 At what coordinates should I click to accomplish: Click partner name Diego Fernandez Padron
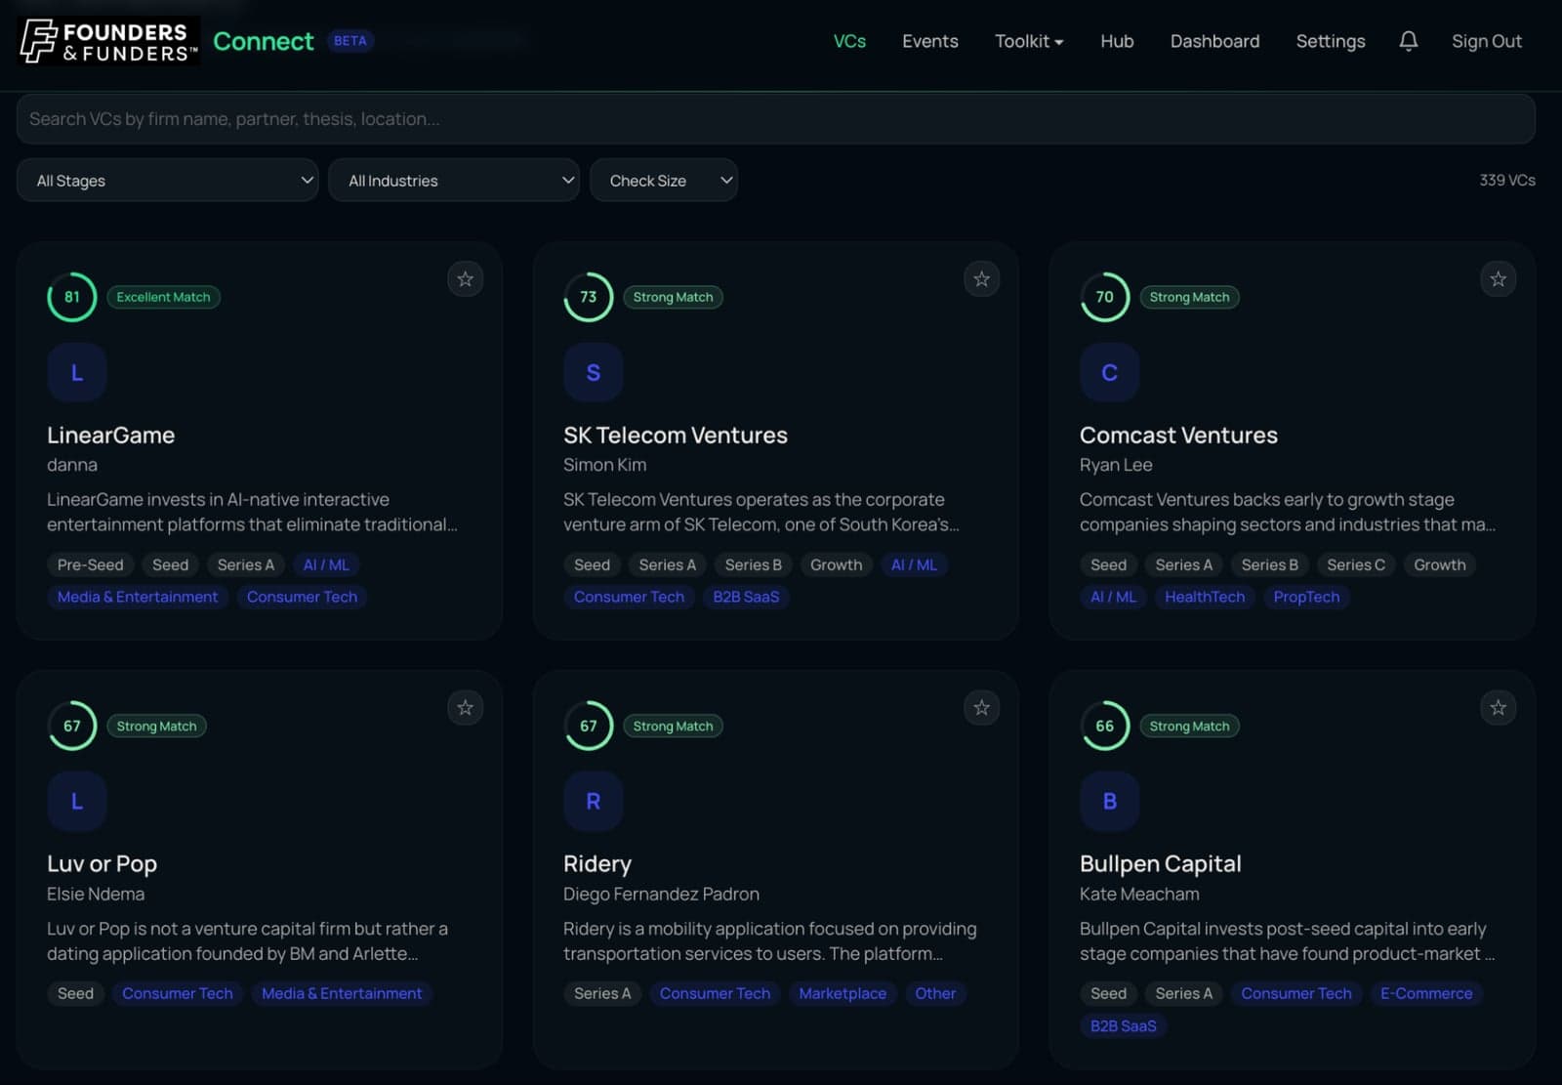[661, 894]
